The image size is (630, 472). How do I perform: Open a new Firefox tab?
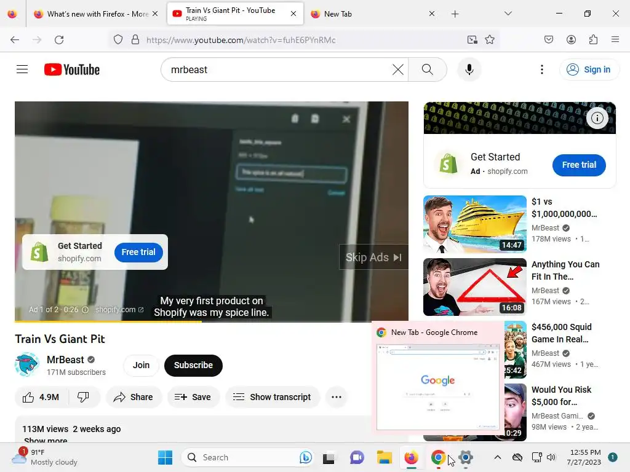(455, 14)
